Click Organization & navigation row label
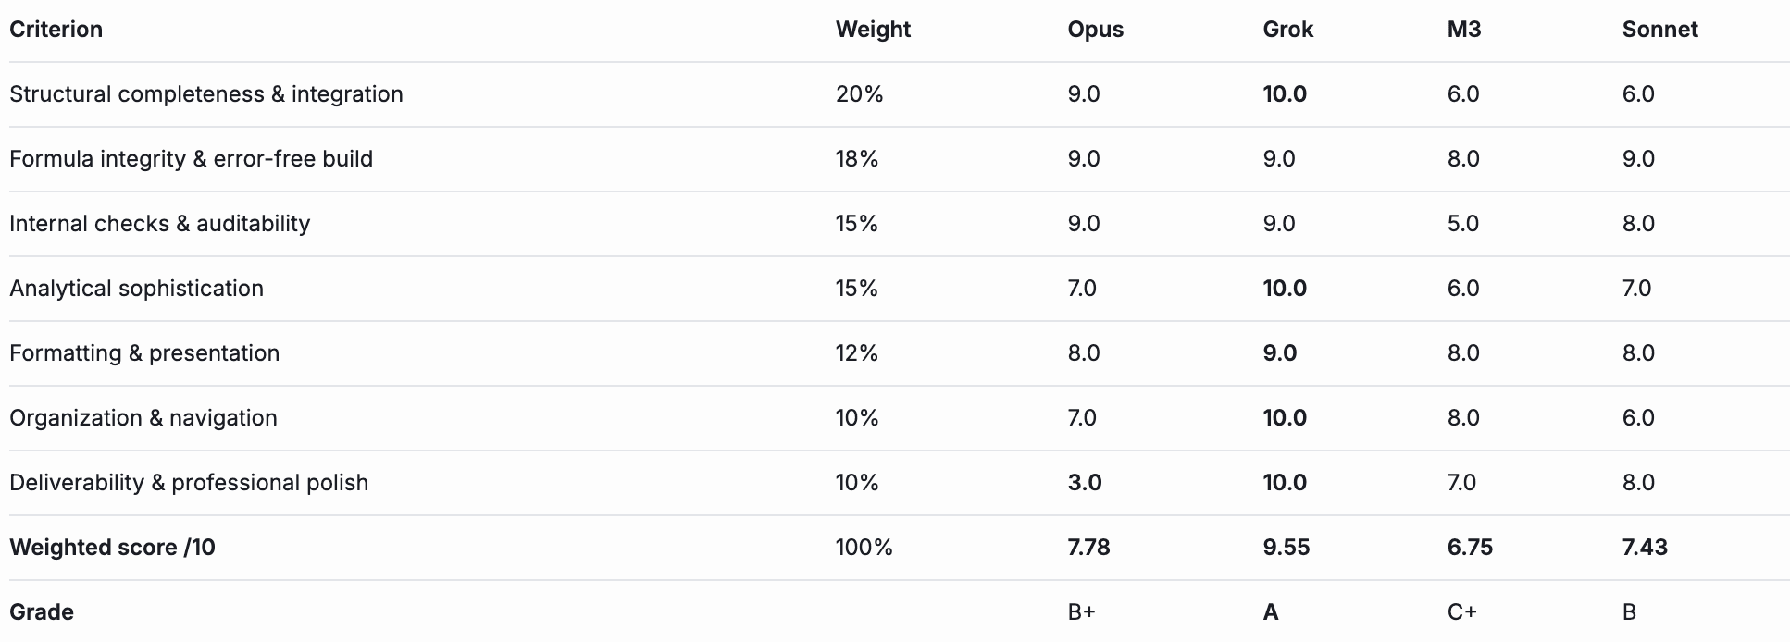The width and height of the screenshot is (1790, 642). tap(143, 418)
